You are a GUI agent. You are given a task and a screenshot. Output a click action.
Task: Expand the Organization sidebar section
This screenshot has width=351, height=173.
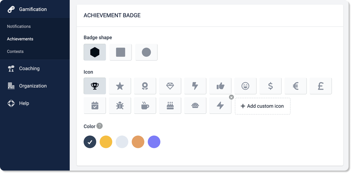point(33,86)
